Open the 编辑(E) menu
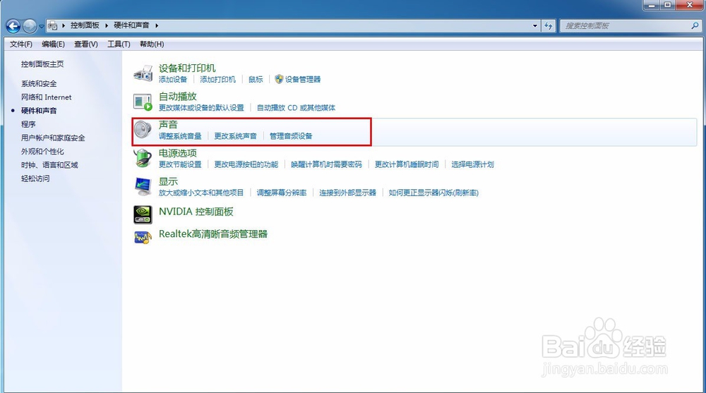Image resolution: width=706 pixels, height=393 pixels. point(53,44)
